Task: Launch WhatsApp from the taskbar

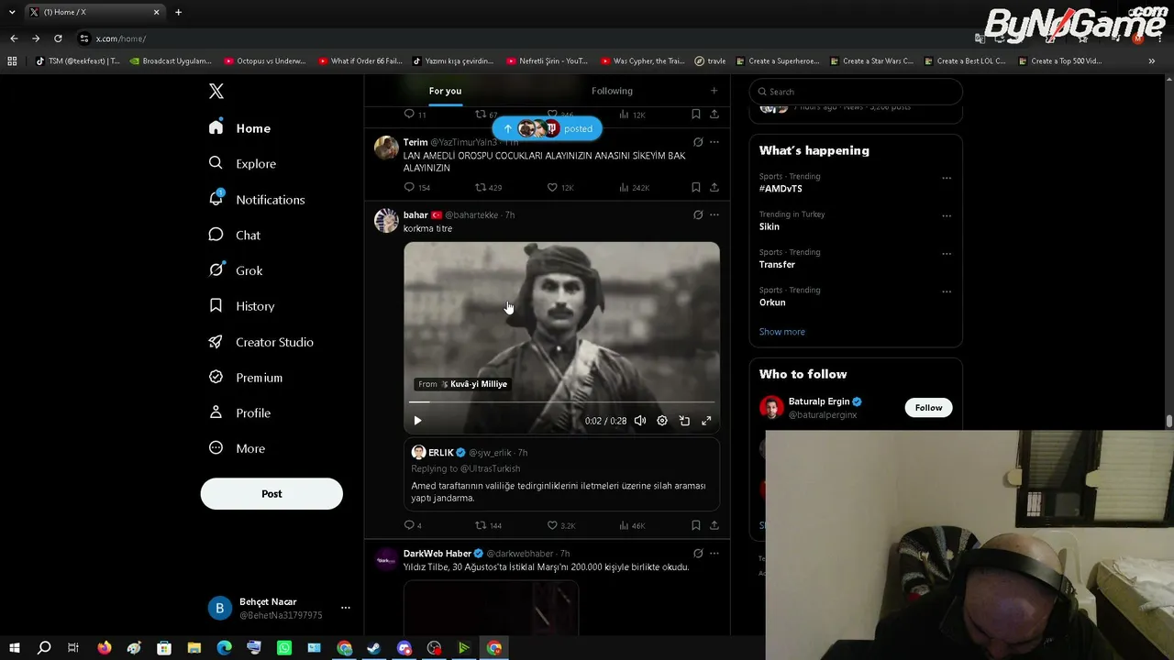Action: 284,648
